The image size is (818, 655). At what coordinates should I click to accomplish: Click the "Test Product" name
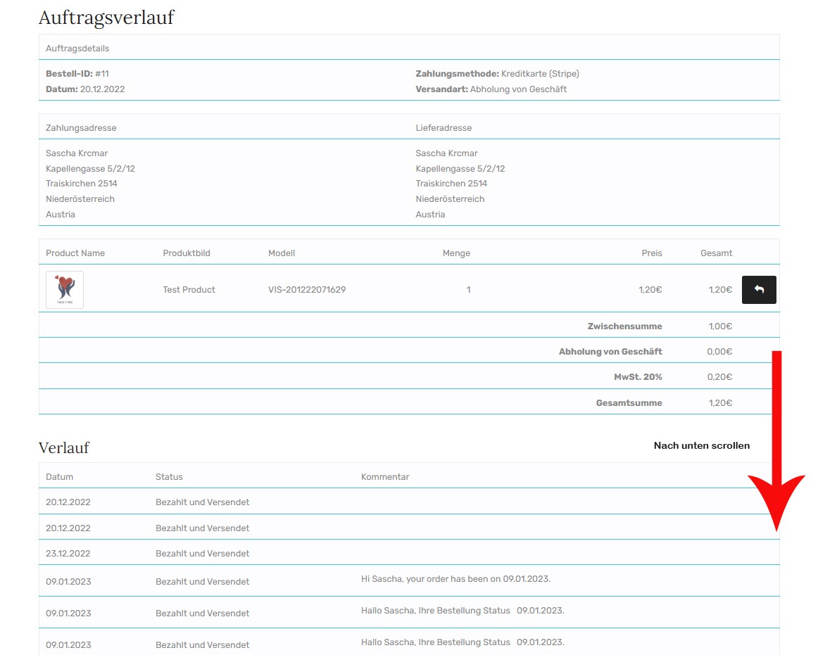pyautogui.click(x=189, y=290)
